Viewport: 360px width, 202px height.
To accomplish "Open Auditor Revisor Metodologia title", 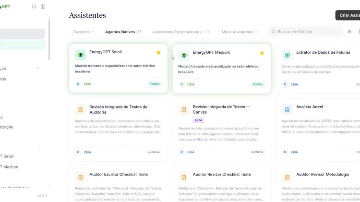I will (323, 175).
